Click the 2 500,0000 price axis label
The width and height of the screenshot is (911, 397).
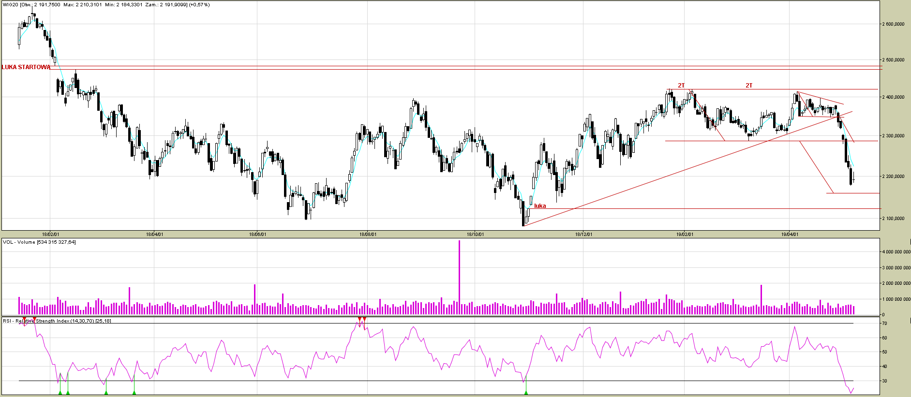click(894, 60)
